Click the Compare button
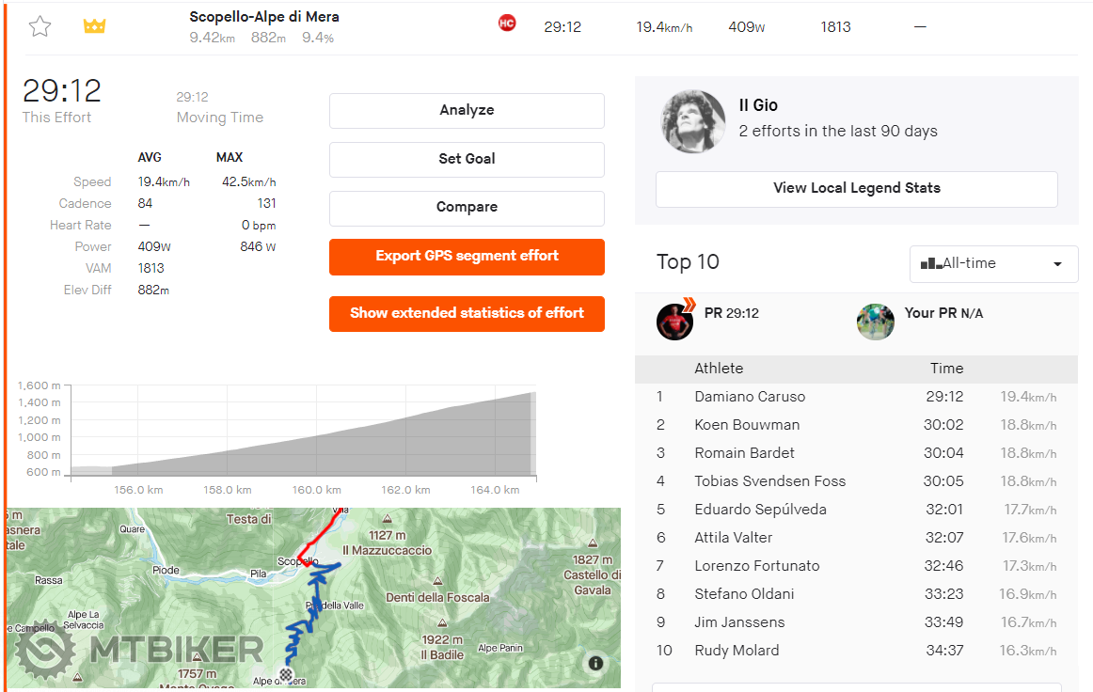1093x692 pixels. [467, 208]
